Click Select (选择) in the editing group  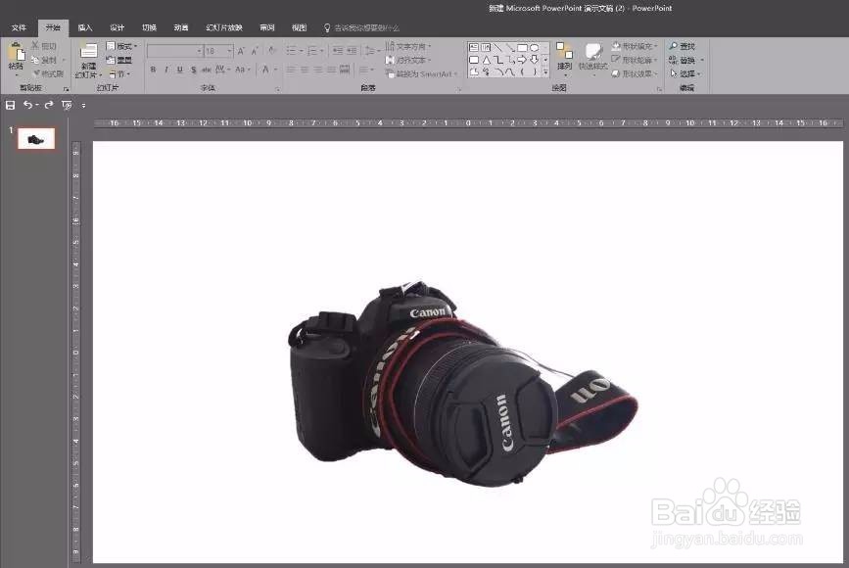click(684, 73)
